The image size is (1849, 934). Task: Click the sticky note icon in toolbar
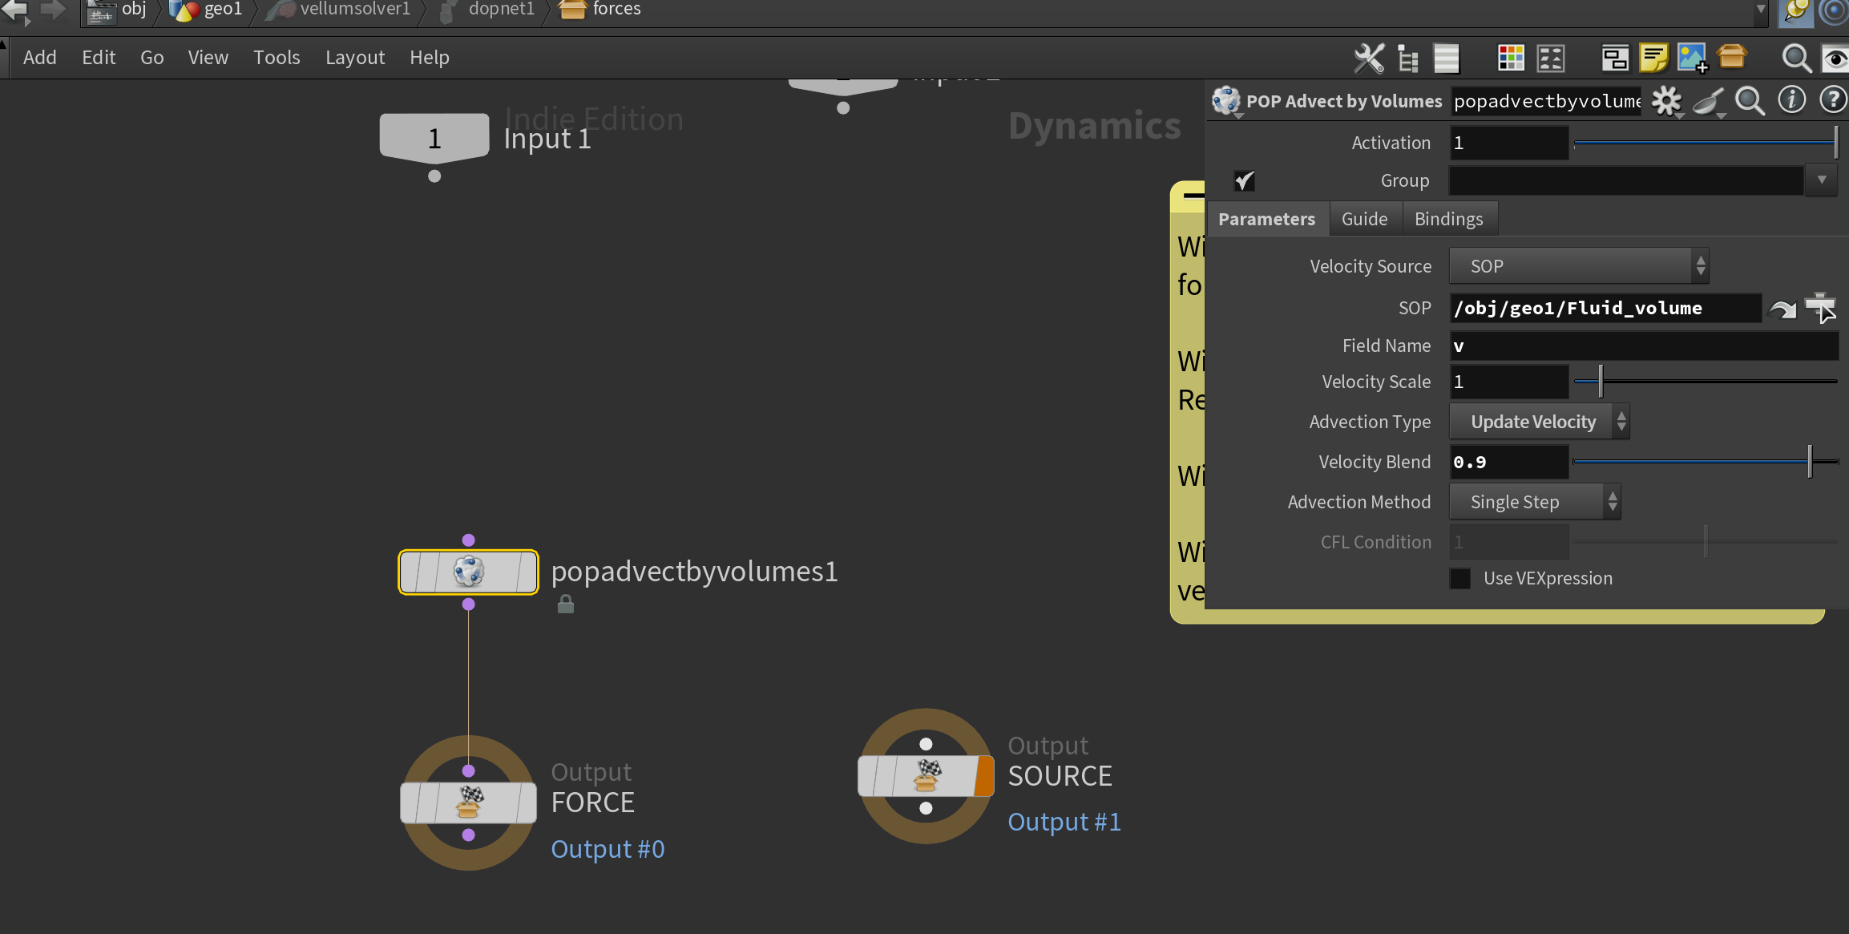pyautogui.click(x=1653, y=58)
